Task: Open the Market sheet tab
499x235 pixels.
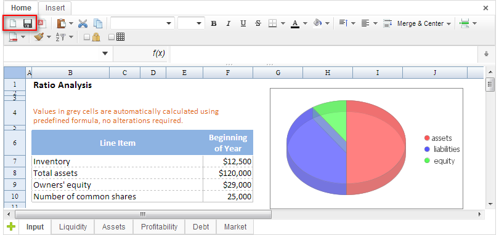Action: (x=235, y=227)
